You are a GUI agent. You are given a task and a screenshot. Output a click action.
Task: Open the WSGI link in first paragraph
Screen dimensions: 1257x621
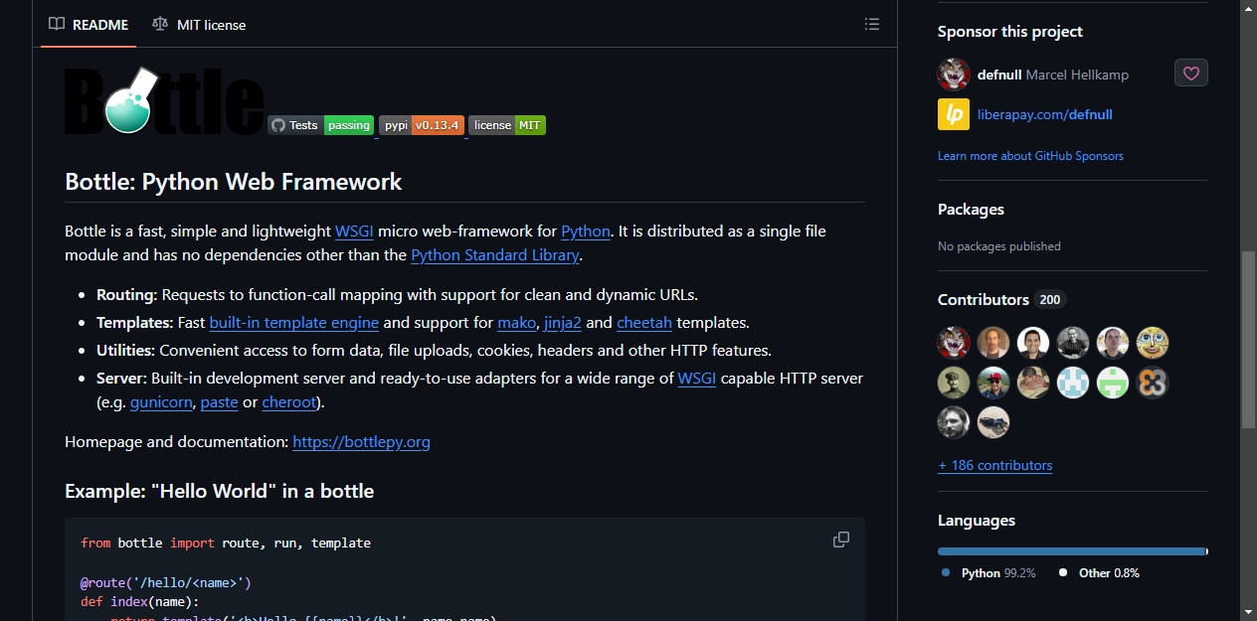354,231
